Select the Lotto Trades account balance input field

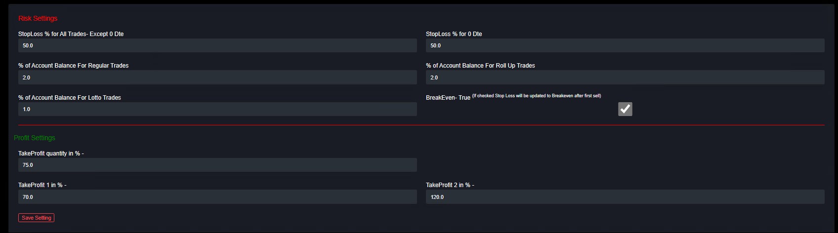tap(217, 109)
